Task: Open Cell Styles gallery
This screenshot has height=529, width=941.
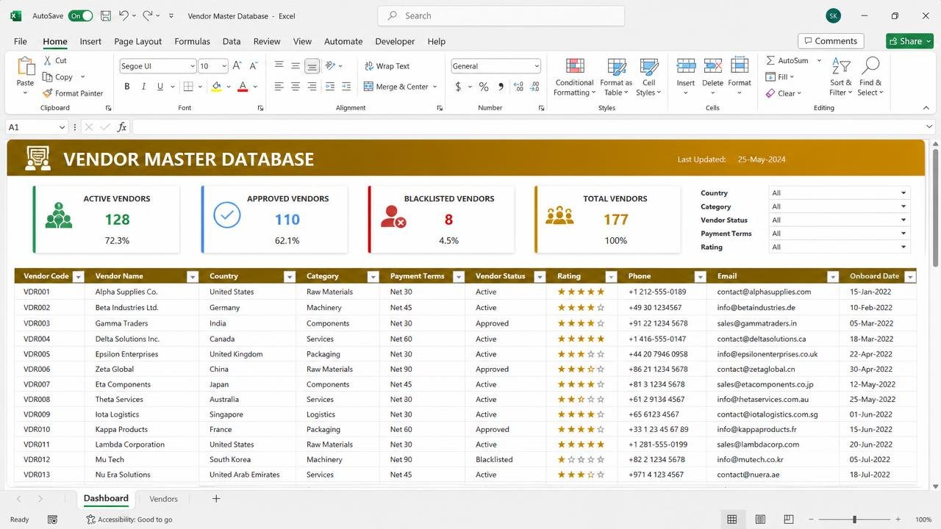Action: 648,76
